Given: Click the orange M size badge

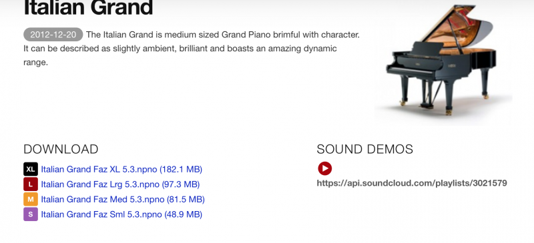Looking at the screenshot, I should click(x=31, y=199).
